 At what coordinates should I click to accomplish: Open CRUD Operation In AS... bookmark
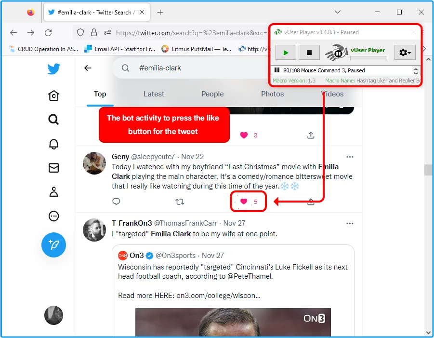43,49
